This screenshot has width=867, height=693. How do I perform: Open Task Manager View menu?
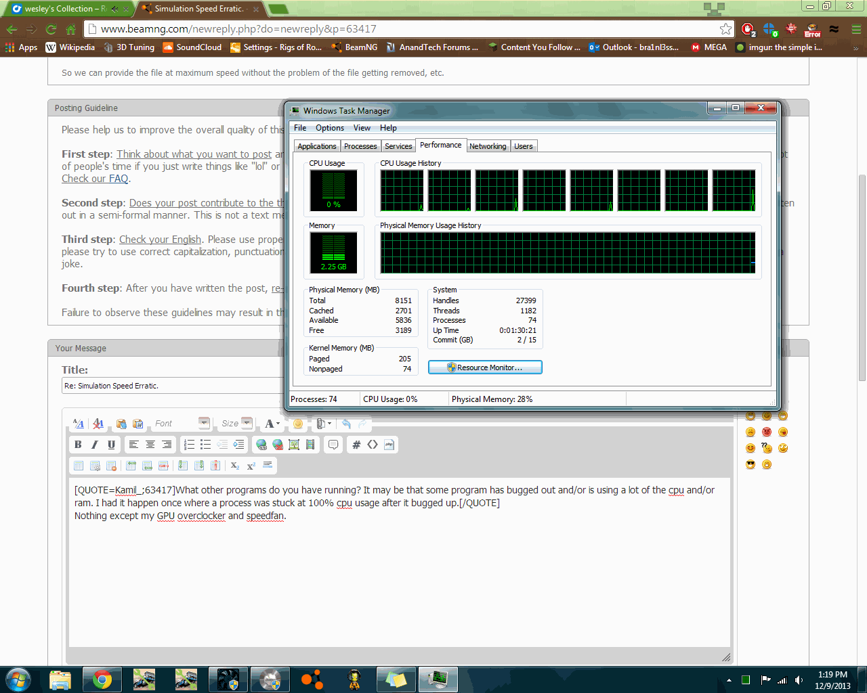(362, 128)
